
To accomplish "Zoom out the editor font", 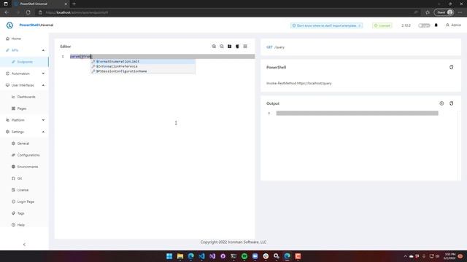I will [x=222, y=47].
